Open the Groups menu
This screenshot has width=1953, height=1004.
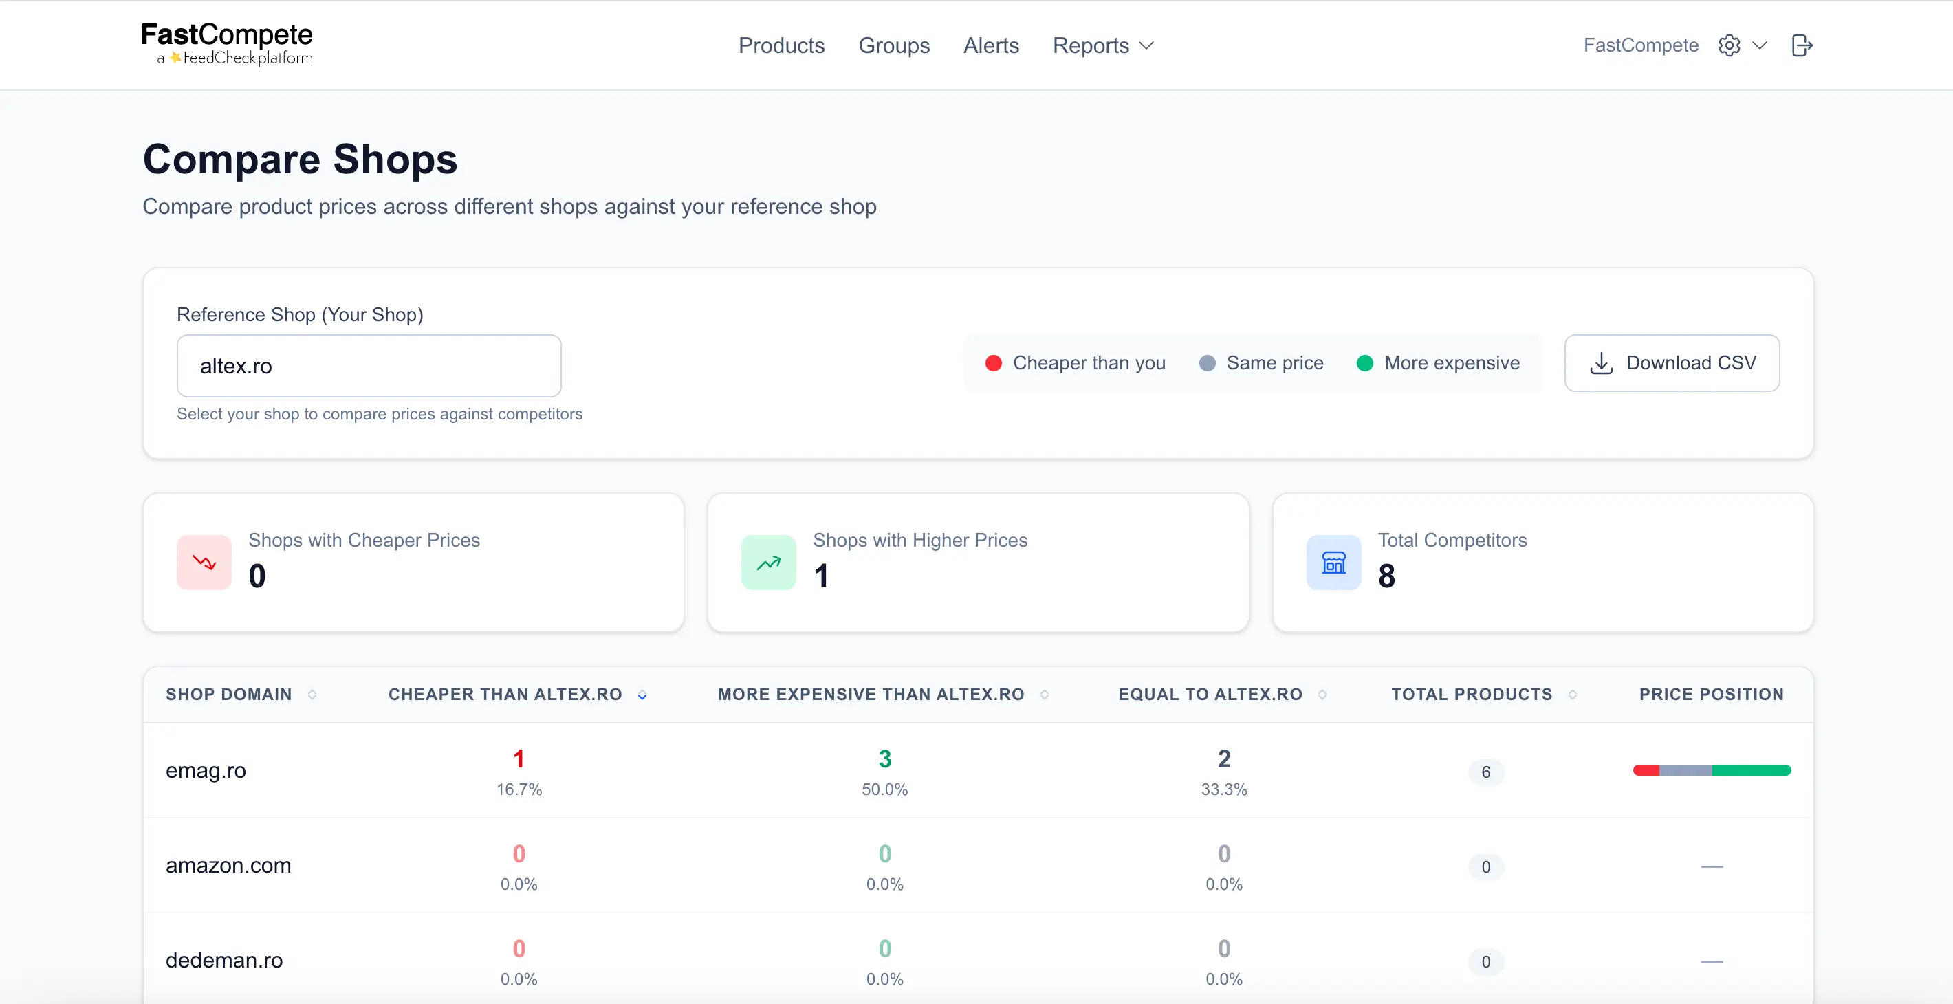[x=894, y=45]
